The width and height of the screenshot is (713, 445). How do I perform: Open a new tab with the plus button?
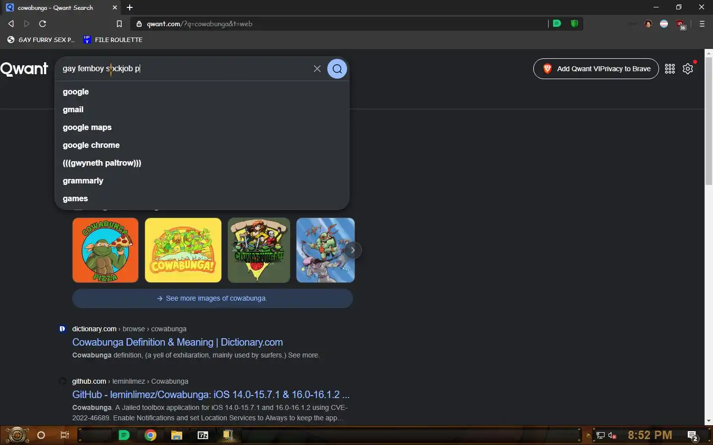(130, 7)
